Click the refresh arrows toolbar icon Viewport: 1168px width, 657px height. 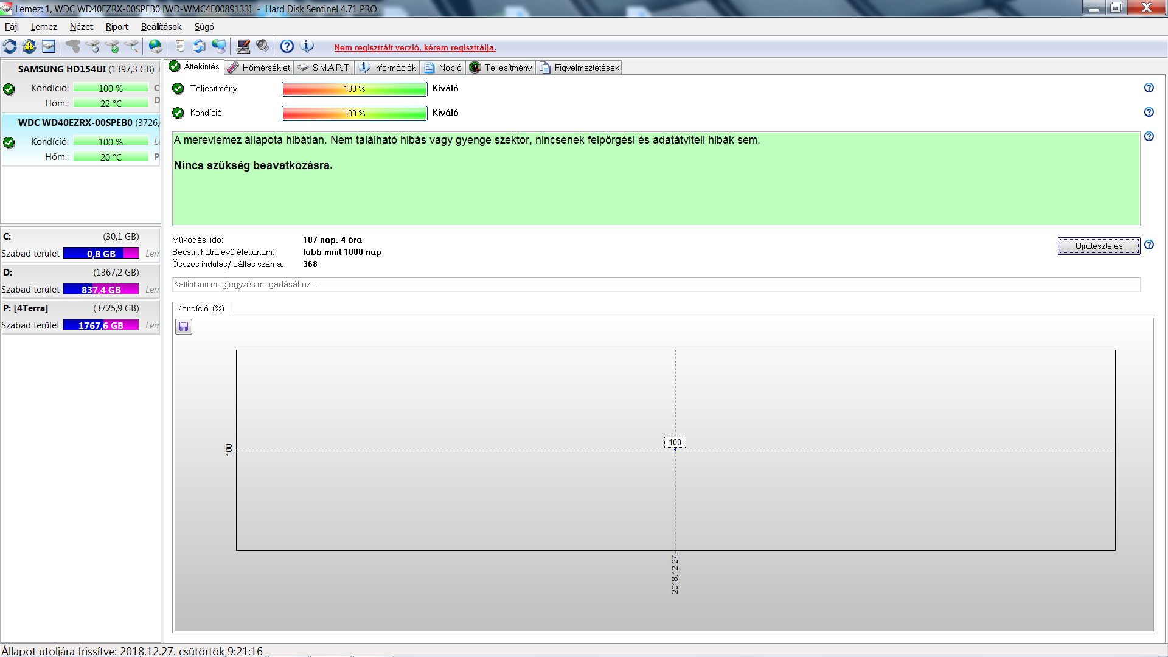click(10, 46)
